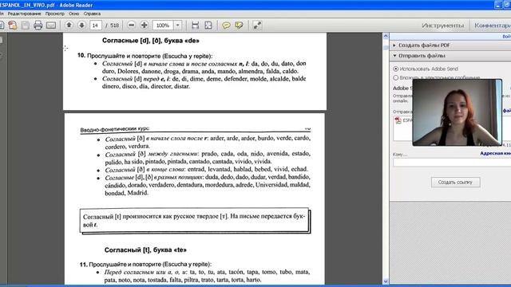Click the page number field showing 14

click(x=96, y=26)
